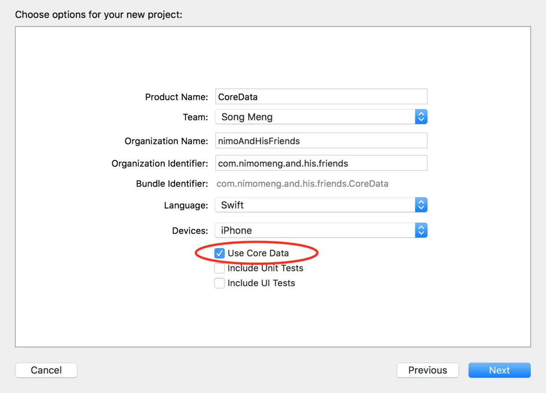This screenshot has width=546, height=393.
Task: Click the Devices popup arrows icon
Action: pyautogui.click(x=421, y=231)
